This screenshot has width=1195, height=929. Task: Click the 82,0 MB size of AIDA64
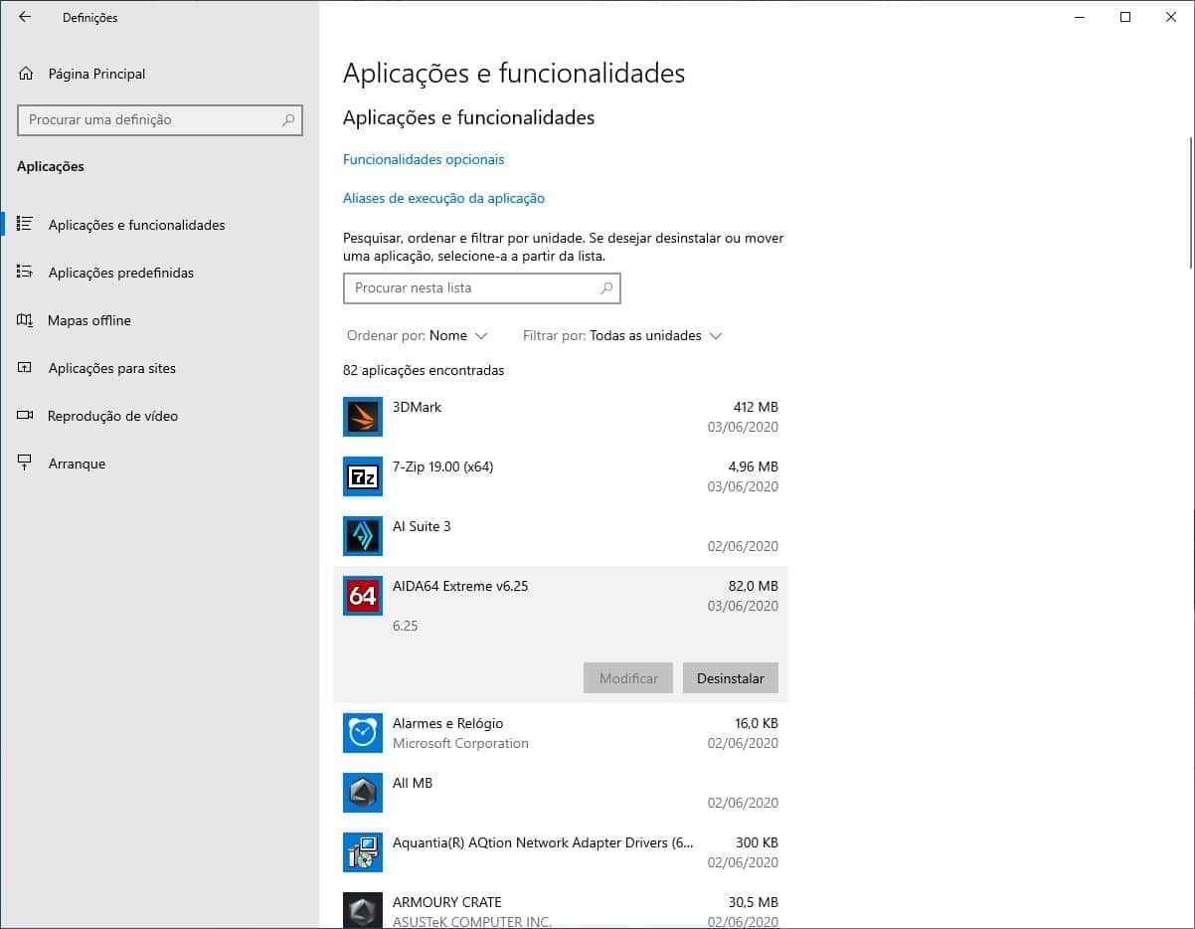(x=753, y=586)
